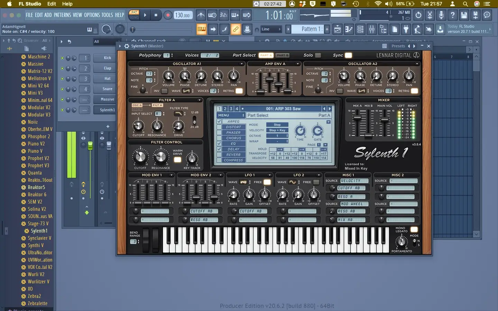Open the FILE menu in FL Studio

[x=29, y=15]
